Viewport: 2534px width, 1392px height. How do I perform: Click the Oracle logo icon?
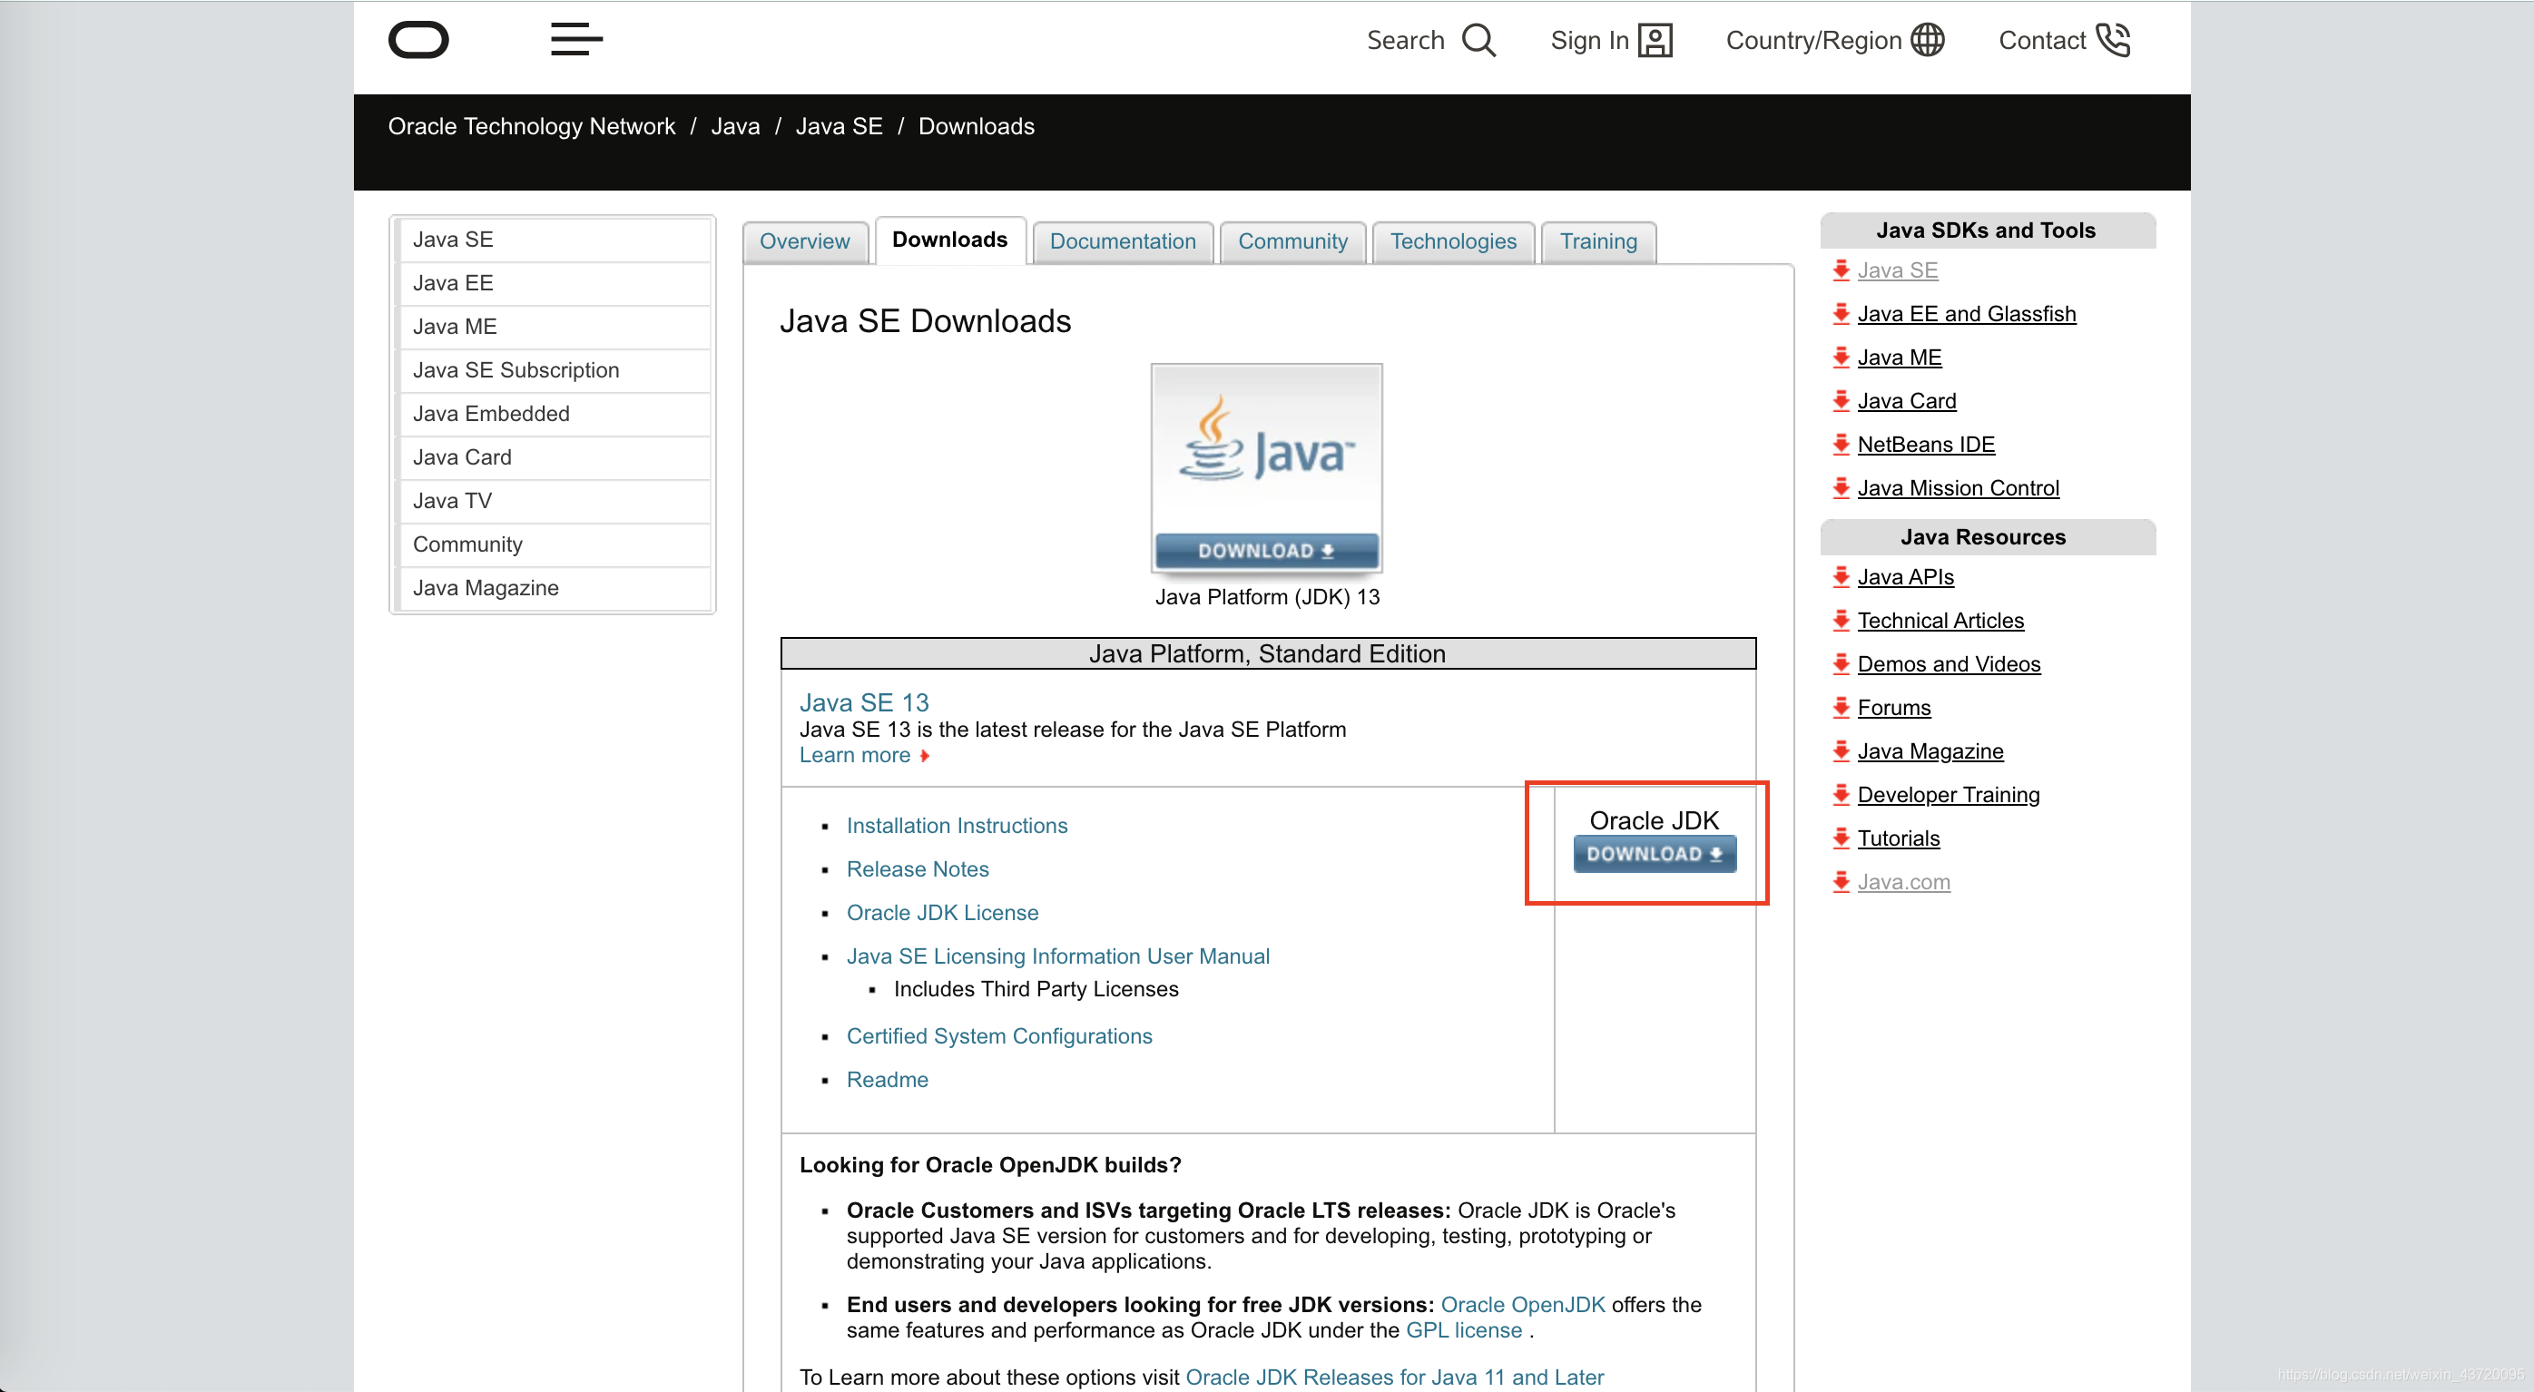[418, 40]
